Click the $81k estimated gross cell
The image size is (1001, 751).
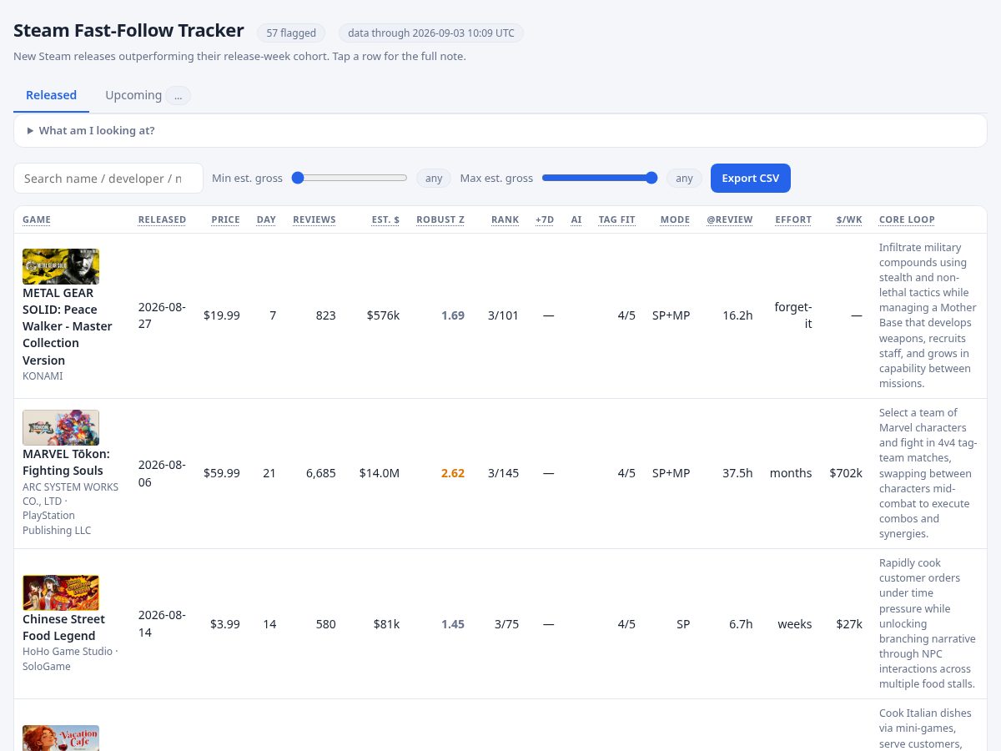click(x=386, y=624)
